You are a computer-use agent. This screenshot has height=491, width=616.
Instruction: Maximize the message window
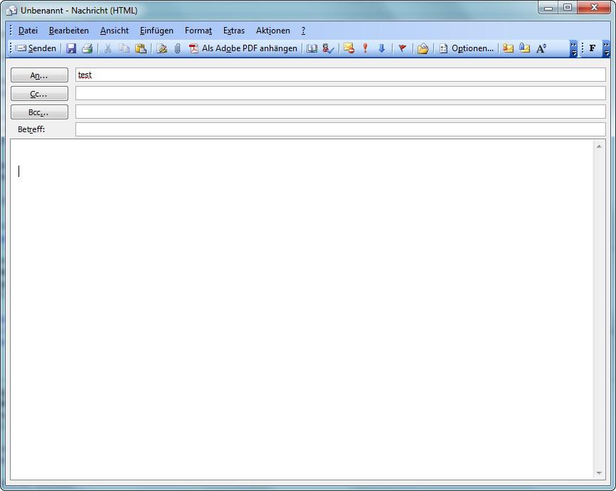pyautogui.click(x=568, y=7)
